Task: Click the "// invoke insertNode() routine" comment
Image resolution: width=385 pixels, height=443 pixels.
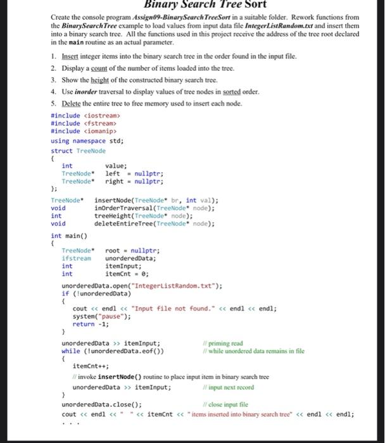Action: pyautogui.click(x=171, y=377)
